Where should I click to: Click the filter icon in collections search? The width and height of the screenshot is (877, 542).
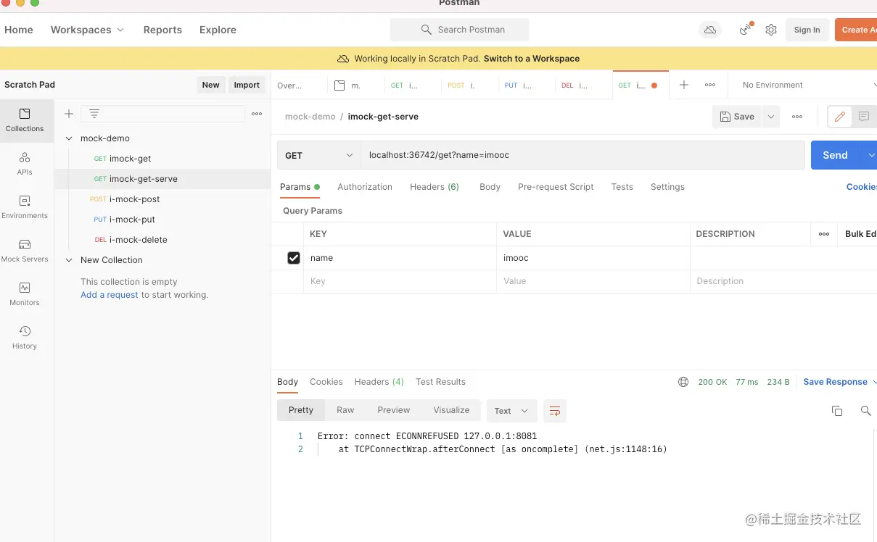(x=94, y=114)
